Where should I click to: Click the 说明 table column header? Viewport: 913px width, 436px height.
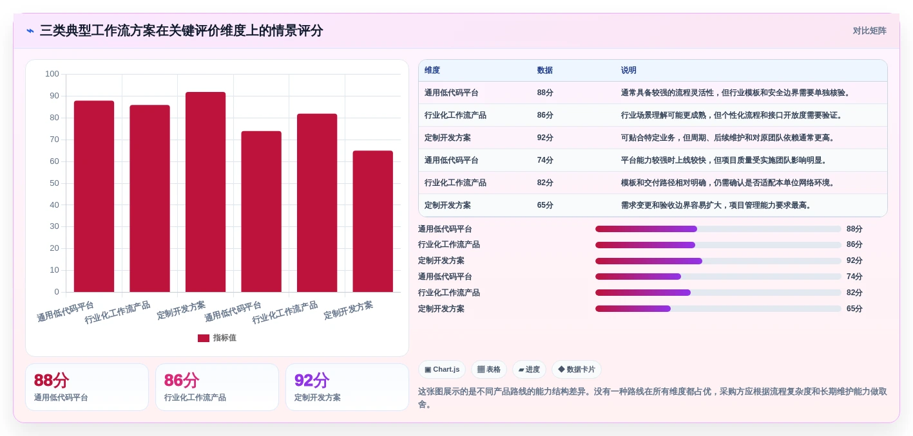pyautogui.click(x=629, y=71)
